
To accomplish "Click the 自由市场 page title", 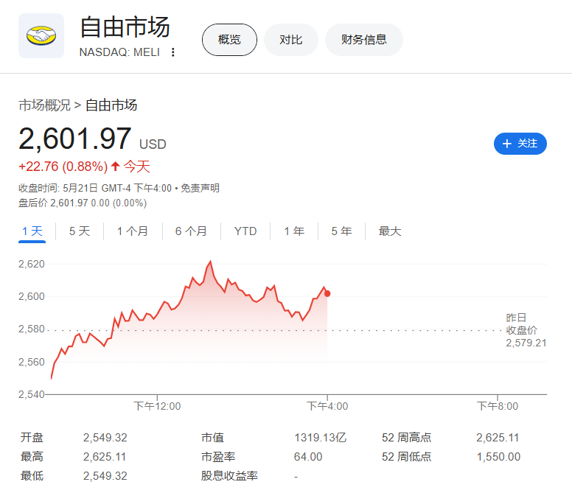I will [x=125, y=27].
